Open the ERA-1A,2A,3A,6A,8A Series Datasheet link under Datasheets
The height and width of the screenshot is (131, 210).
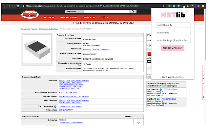(x=74, y=81)
